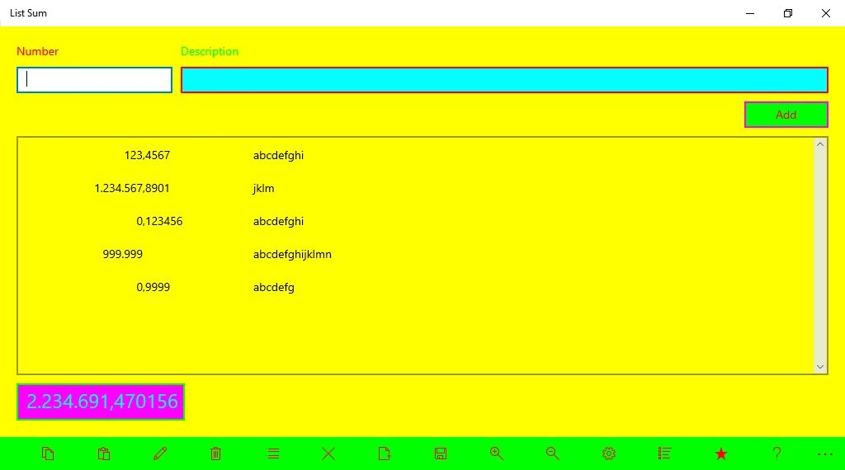Open settings with the gear icon
This screenshot has height=470, width=845.
(x=609, y=454)
